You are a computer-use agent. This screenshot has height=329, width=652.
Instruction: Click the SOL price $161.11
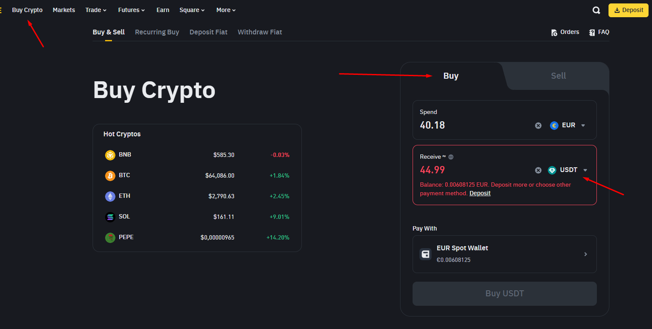(x=224, y=217)
